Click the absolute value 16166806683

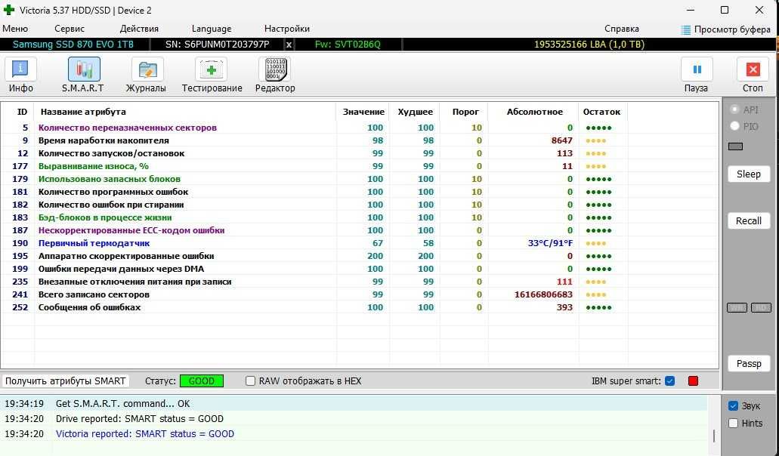(x=543, y=294)
